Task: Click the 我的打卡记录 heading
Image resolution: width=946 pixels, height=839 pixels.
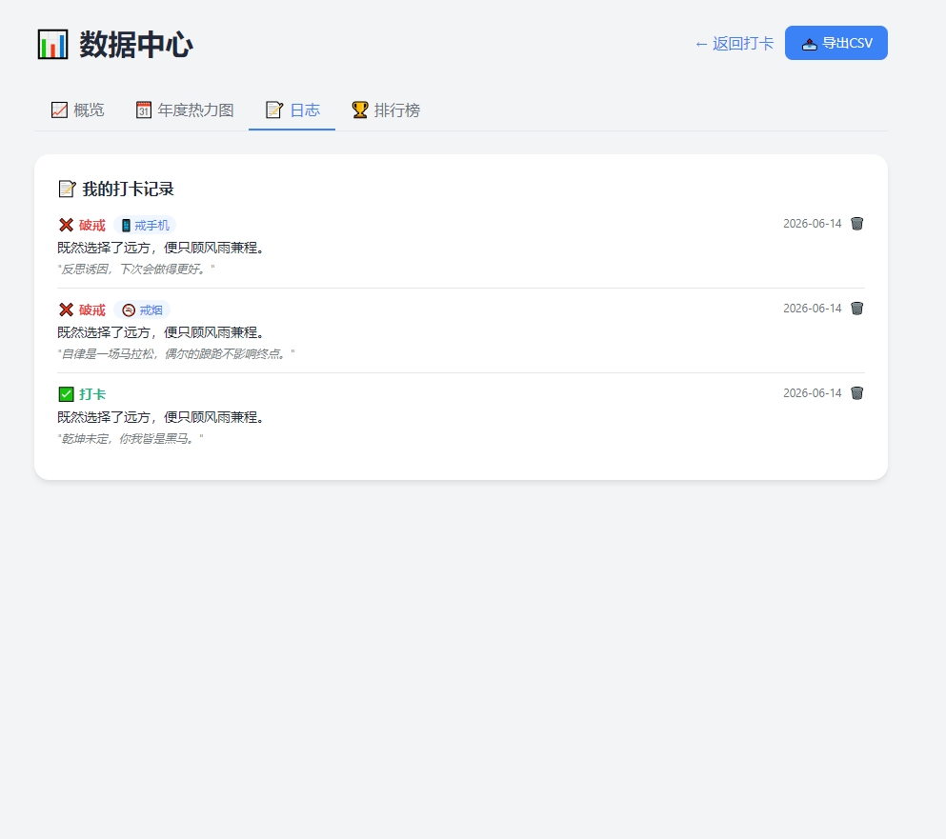Action: point(128,189)
